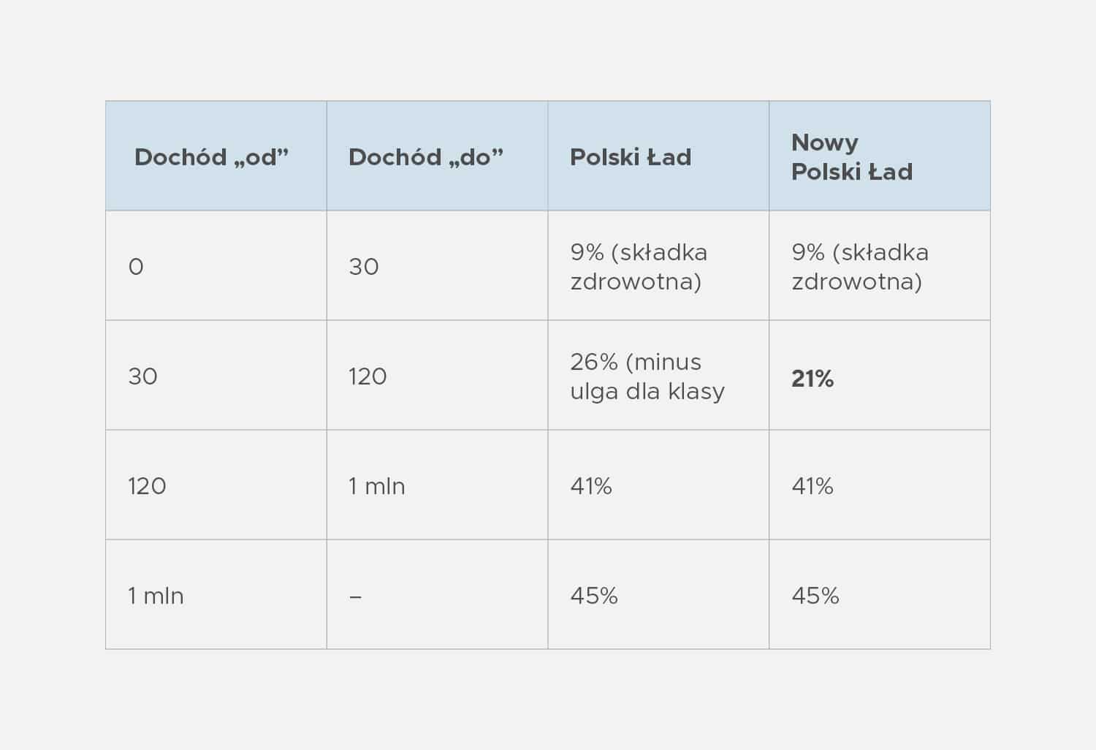The width and height of the screenshot is (1096, 750).
Task: Select the '41%' cell under Polski Ład
Action: tap(591, 486)
